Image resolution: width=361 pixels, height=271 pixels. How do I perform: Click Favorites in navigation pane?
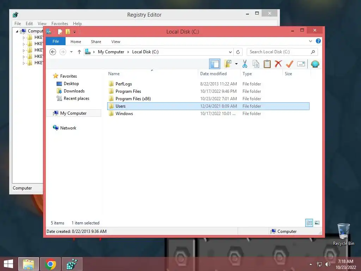coord(68,76)
